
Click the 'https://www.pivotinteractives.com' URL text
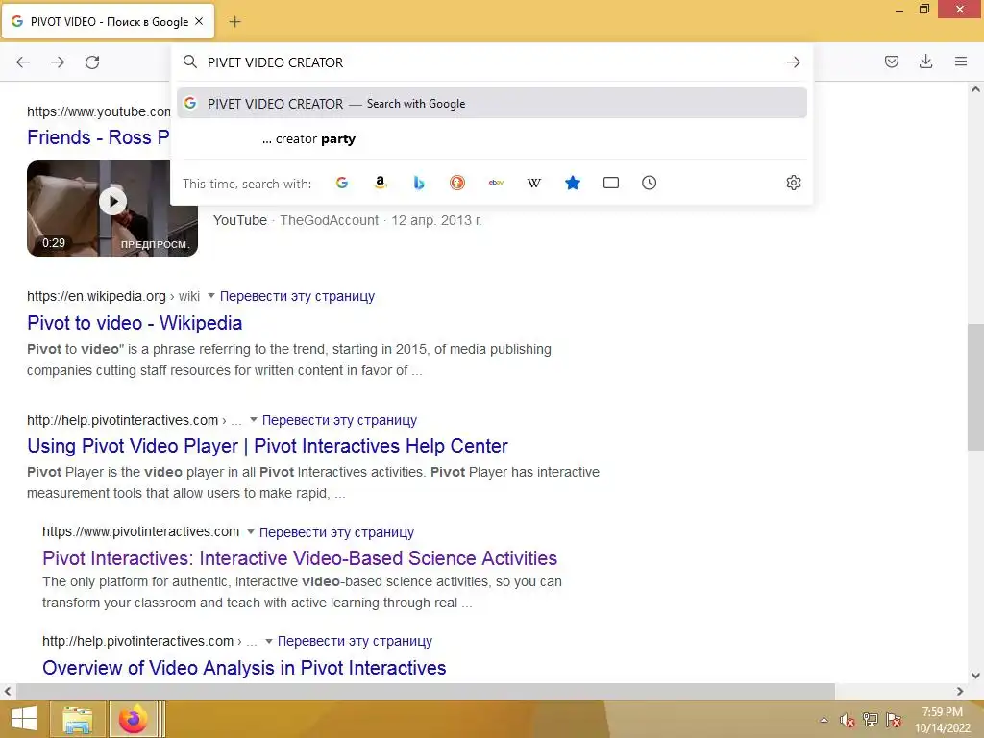[x=140, y=531]
